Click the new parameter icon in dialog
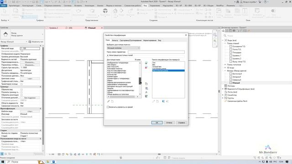Image resolution: width=292 pixels, height=164 pixels. tap(146, 84)
